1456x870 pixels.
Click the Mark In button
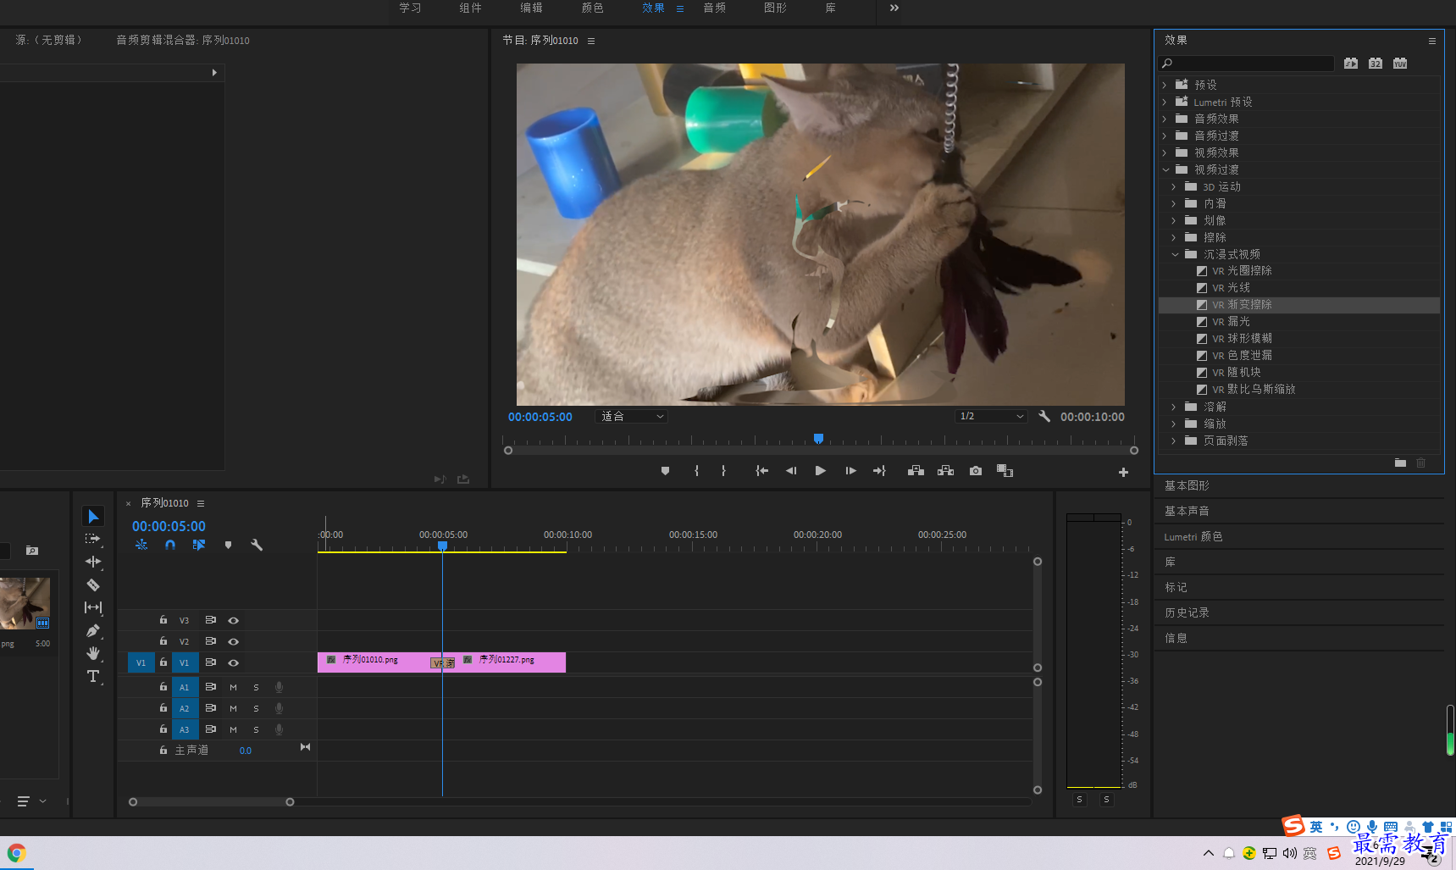point(696,471)
